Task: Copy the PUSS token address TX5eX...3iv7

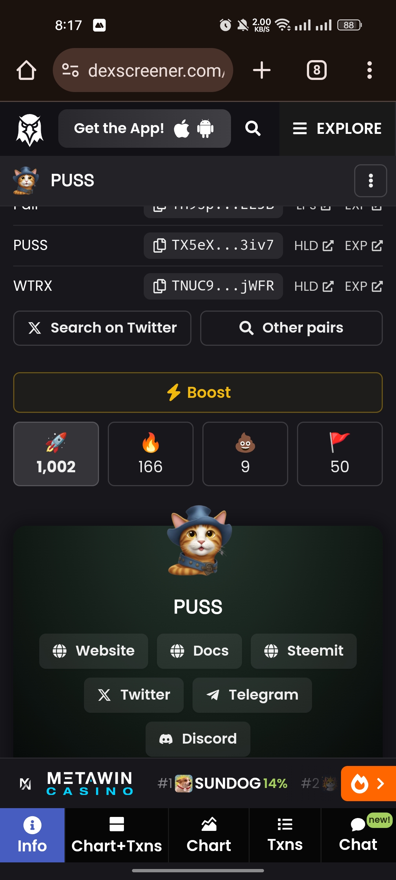Action: tap(213, 245)
